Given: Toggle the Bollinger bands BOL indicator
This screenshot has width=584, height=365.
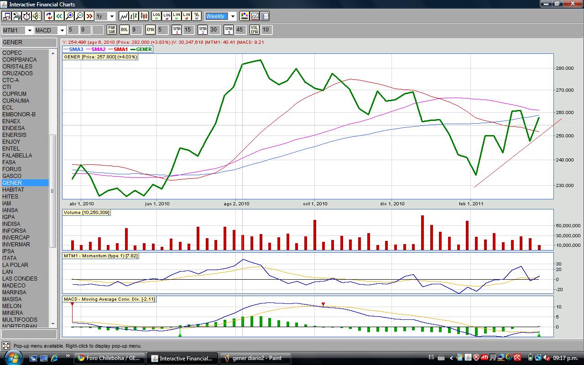Looking at the screenshot, I should pos(124,30).
